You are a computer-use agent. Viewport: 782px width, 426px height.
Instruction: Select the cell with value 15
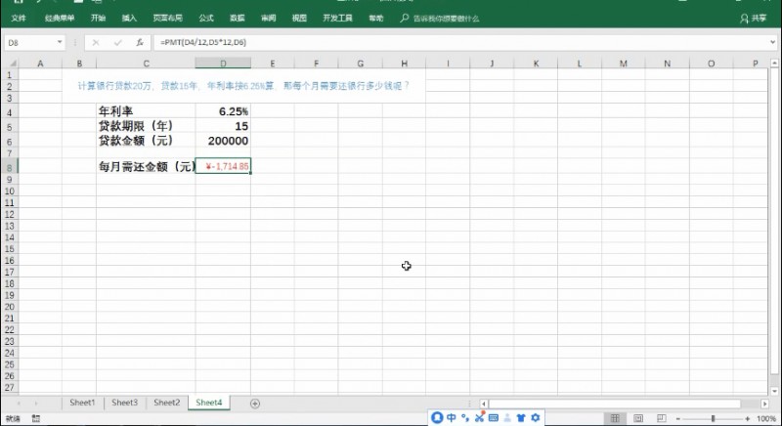(223, 126)
